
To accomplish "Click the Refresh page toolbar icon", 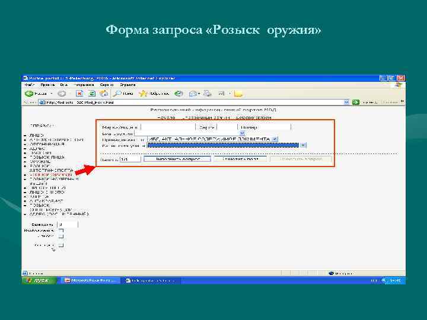I will 92,94.
